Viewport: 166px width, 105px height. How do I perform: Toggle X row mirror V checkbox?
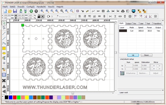click(158, 66)
